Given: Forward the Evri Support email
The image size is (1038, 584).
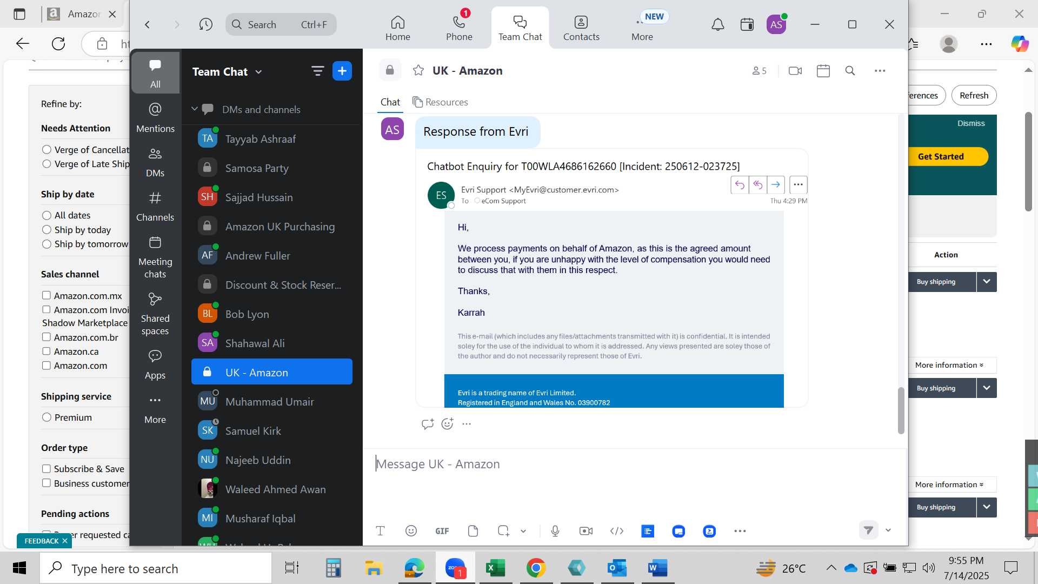Looking at the screenshot, I should pos(775,185).
